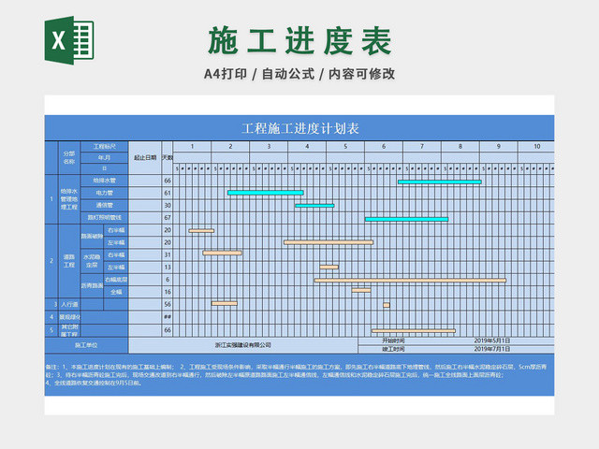Select ruler column header 8
This screenshot has width=599, height=449.
click(460, 147)
